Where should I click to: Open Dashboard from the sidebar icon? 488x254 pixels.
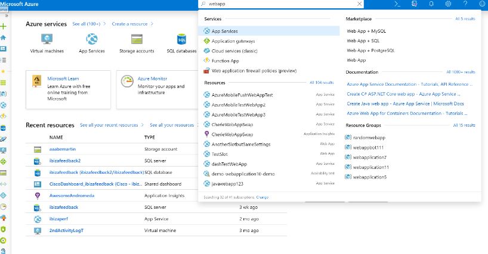(4, 49)
